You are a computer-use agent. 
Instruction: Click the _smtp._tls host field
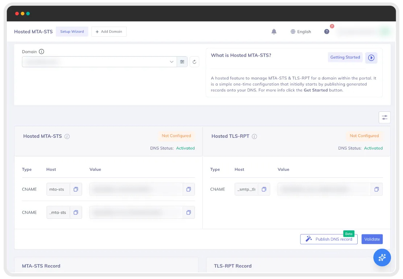tap(246, 189)
